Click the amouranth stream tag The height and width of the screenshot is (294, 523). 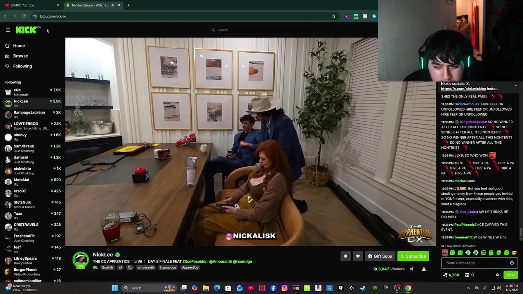pyautogui.click(x=146, y=267)
